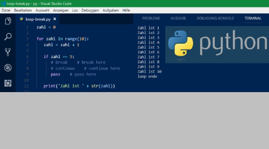Click the window title 'loop-break.py - py - Visual Studio Code'
Image resolution: width=269 pixels, height=149 pixels.
[39, 4]
